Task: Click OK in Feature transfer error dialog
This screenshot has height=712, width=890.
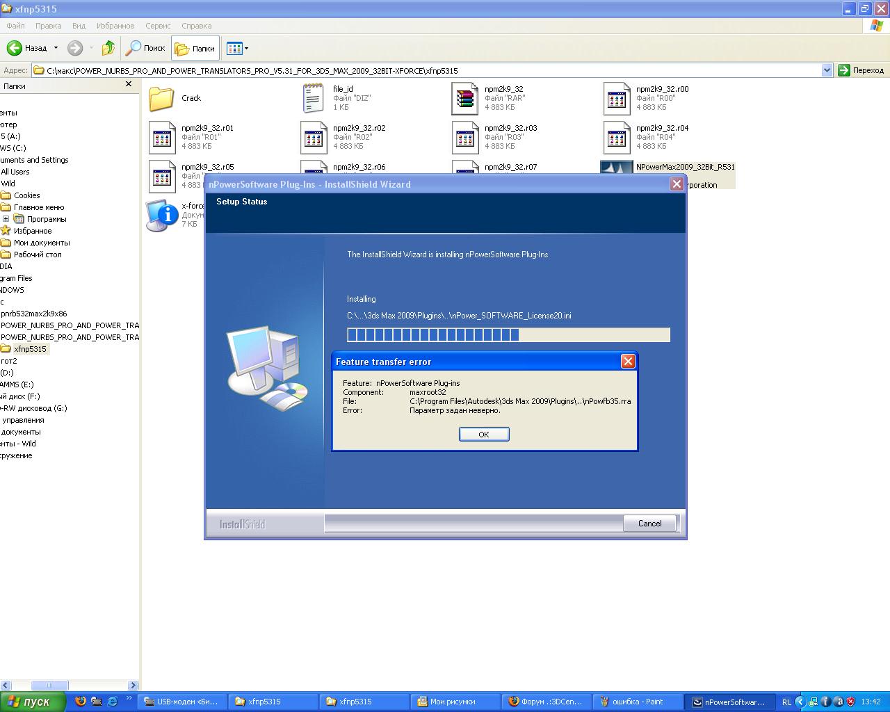Action: pyautogui.click(x=484, y=434)
